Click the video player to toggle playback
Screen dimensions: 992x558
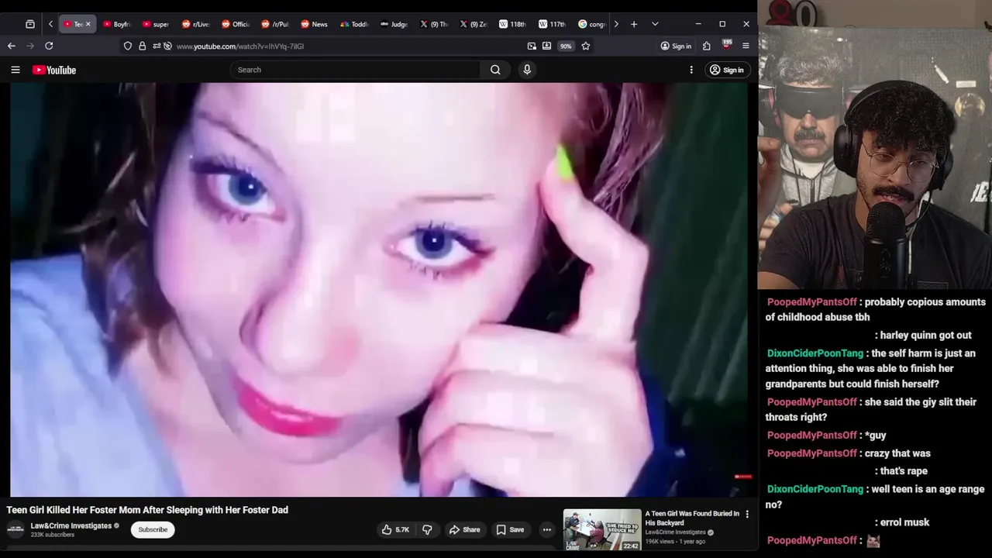[380, 289]
